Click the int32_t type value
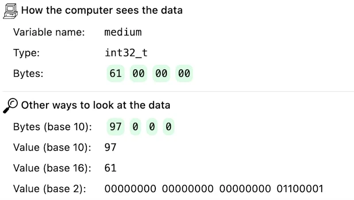This screenshot has width=354, height=200. pos(126,53)
